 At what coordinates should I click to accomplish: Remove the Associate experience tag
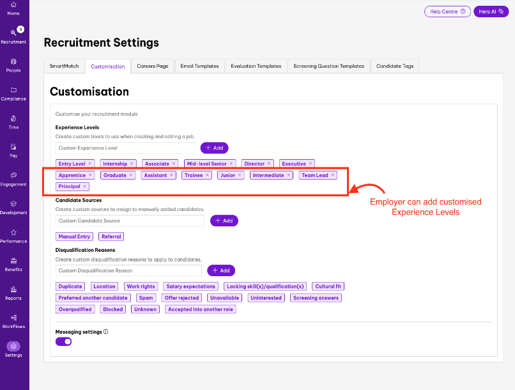174,164
